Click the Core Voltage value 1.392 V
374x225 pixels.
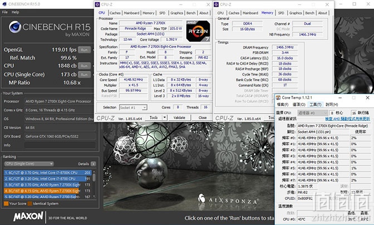tap(171, 40)
